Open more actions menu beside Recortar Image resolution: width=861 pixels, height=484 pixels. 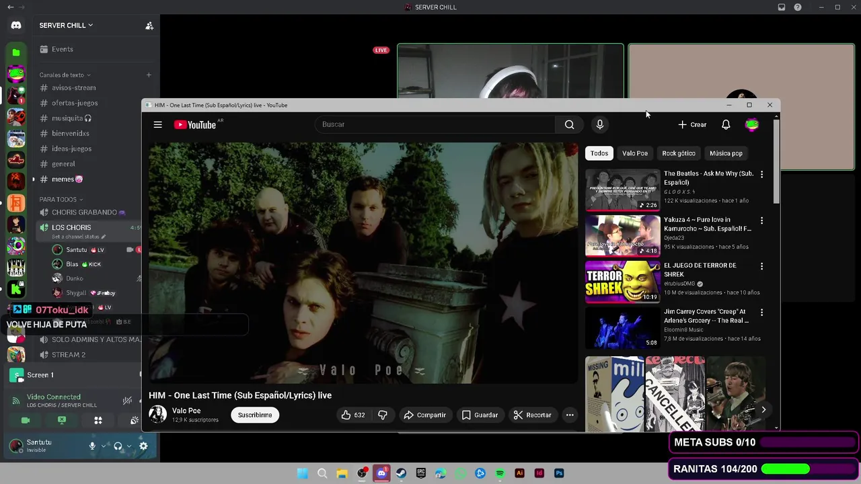(570, 415)
